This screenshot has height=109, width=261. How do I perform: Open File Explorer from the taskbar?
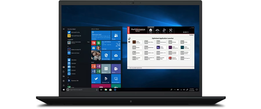(x=106, y=90)
